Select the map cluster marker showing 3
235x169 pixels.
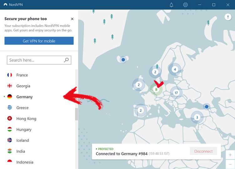(x=197, y=117)
